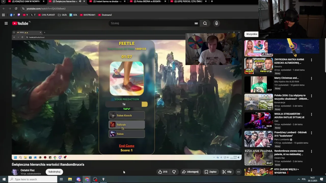Open the Windows Start menu
This screenshot has height=183, width=326.
pyautogui.click(x=4, y=179)
